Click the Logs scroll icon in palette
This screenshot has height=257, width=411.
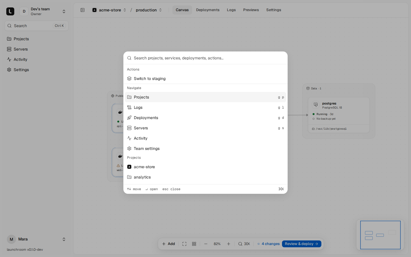pyautogui.click(x=129, y=107)
